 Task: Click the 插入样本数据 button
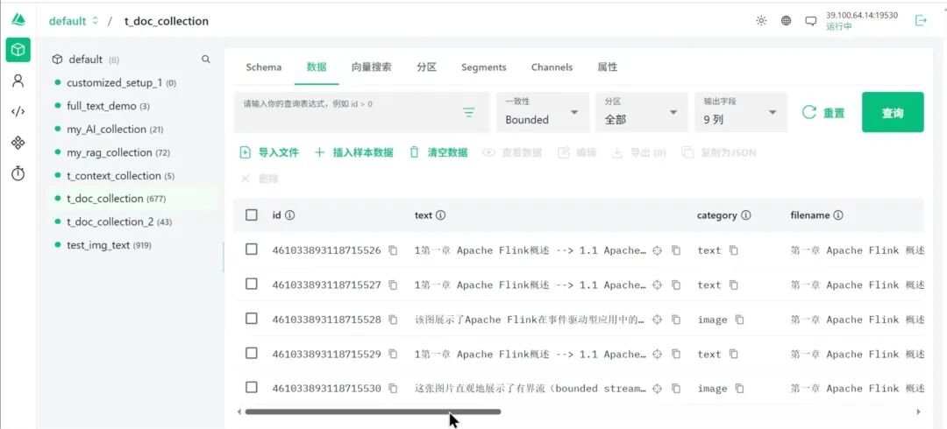(354, 152)
